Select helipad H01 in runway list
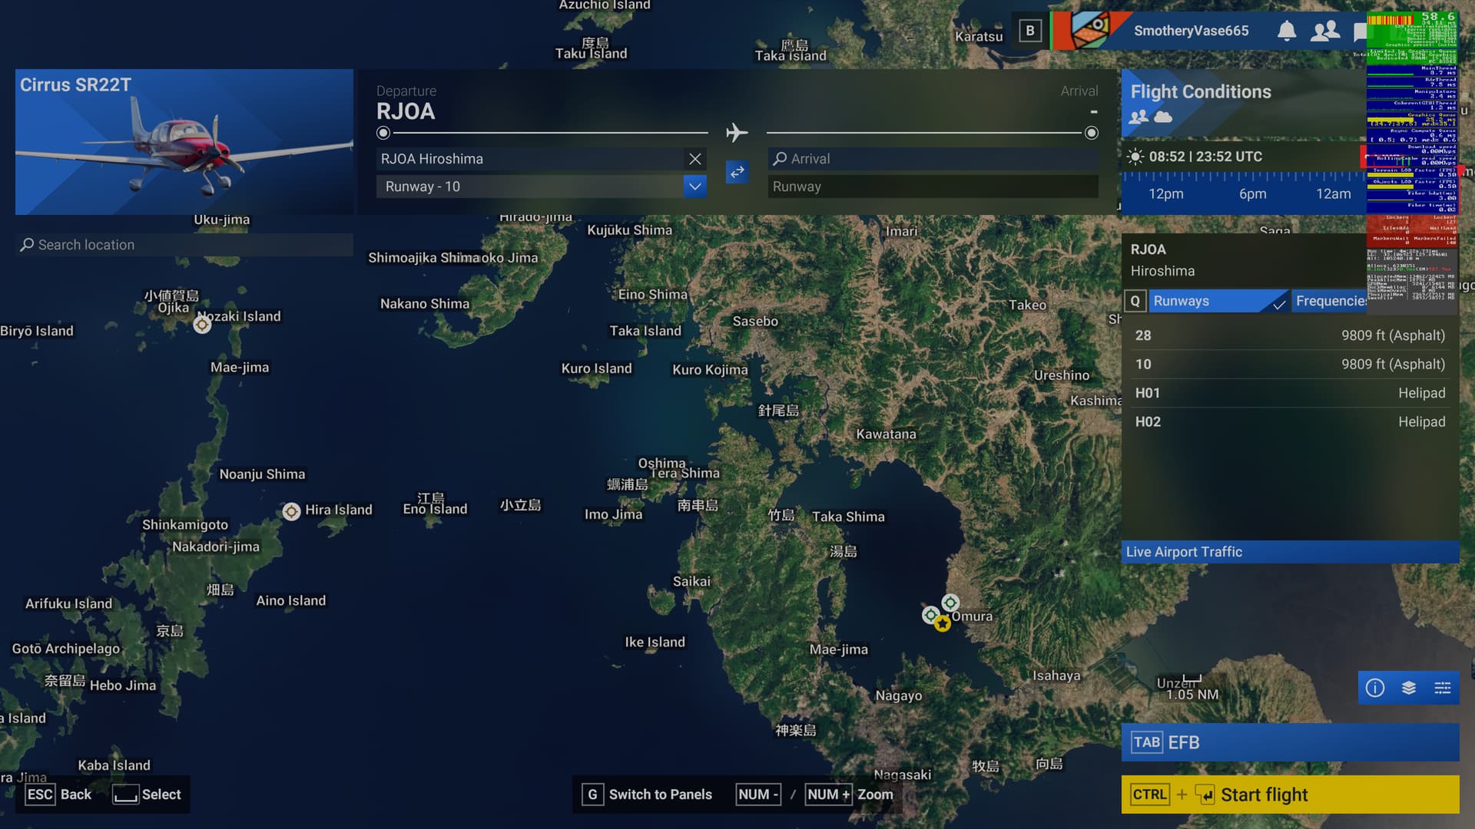This screenshot has width=1475, height=829. 1289,393
